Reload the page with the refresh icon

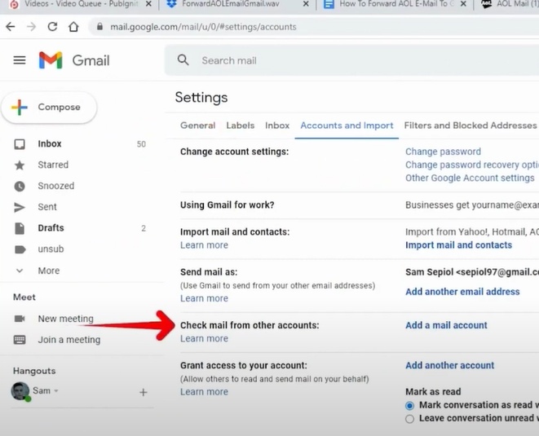tap(52, 26)
